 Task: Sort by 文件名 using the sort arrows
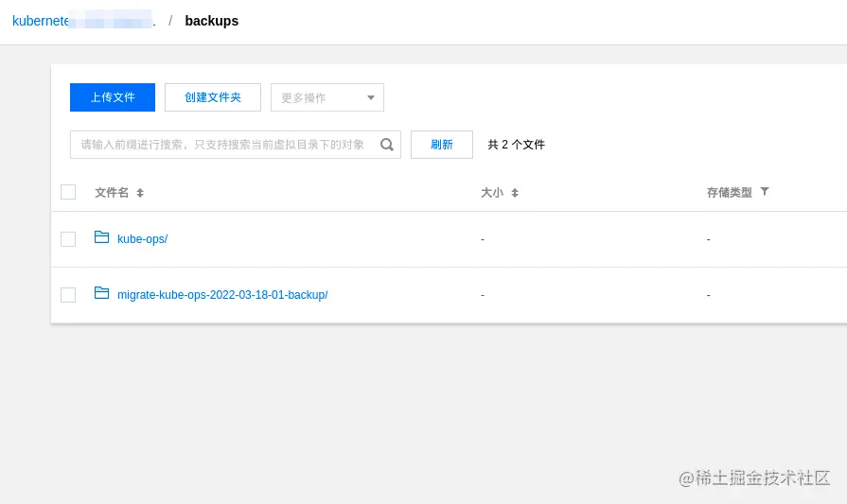tap(140, 193)
